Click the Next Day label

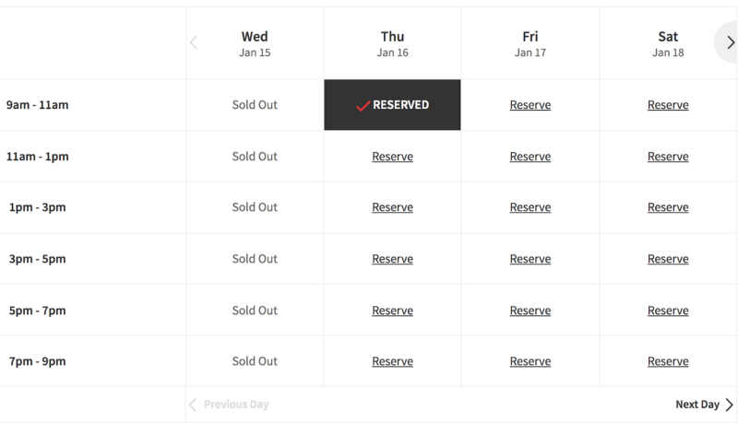tap(697, 405)
